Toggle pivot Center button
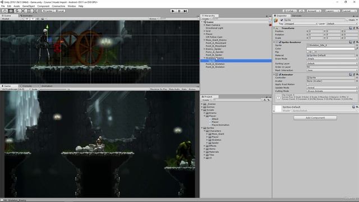 point(47,11)
